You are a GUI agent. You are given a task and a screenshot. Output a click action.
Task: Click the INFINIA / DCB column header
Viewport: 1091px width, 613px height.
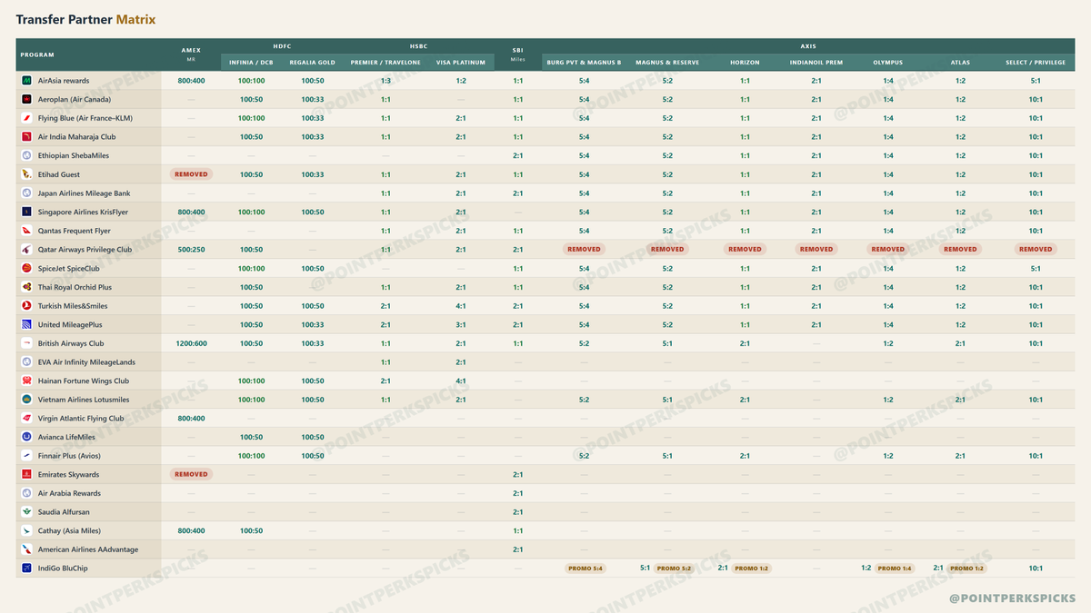click(x=251, y=63)
